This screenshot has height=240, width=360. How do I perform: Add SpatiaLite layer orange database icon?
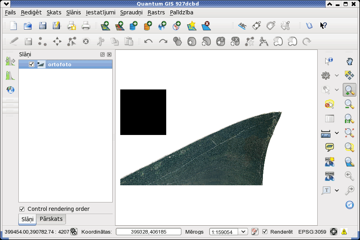point(148,26)
